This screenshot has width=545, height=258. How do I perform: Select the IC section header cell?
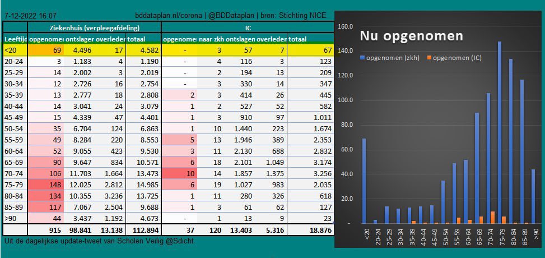click(248, 28)
